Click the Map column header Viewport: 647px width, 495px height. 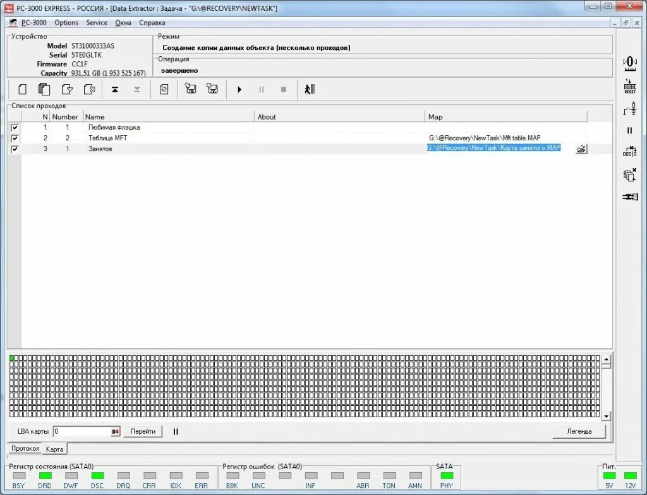pyautogui.click(x=506, y=117)
